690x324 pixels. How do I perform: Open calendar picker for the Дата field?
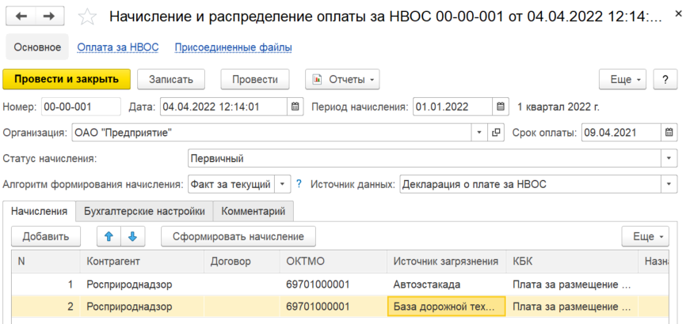(295, 107)
